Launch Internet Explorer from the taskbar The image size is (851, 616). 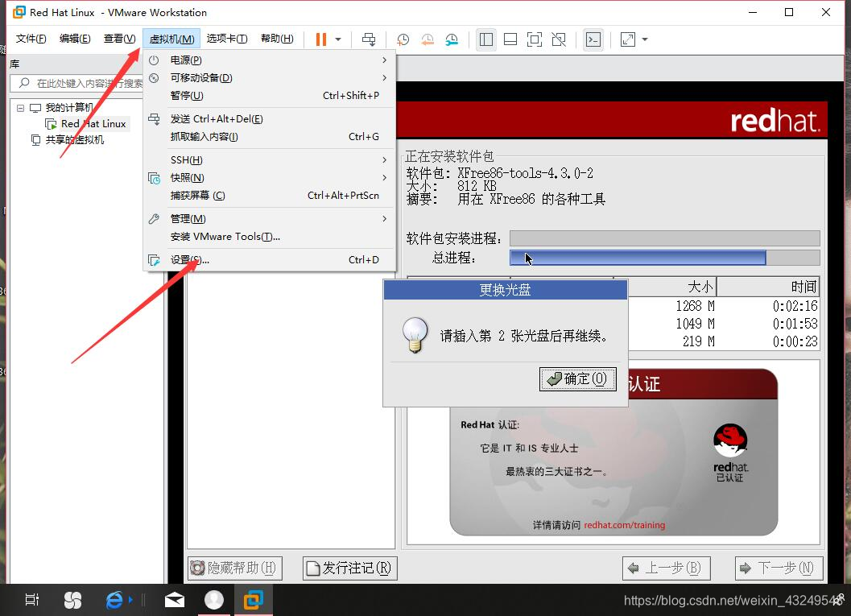tap(114, 600)
